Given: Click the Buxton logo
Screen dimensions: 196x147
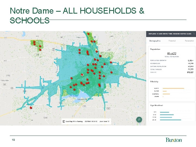Looking at the screenshot, I should click(174, 140).
